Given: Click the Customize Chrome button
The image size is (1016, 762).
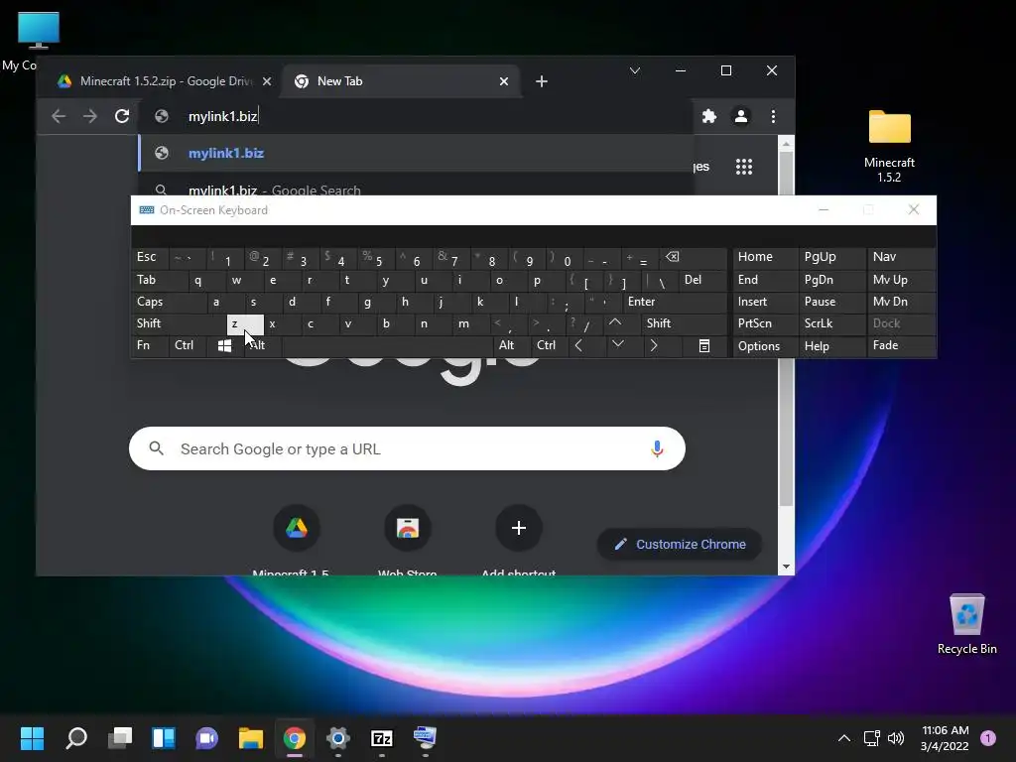Looking at the screenshot, I should (679, 545).
